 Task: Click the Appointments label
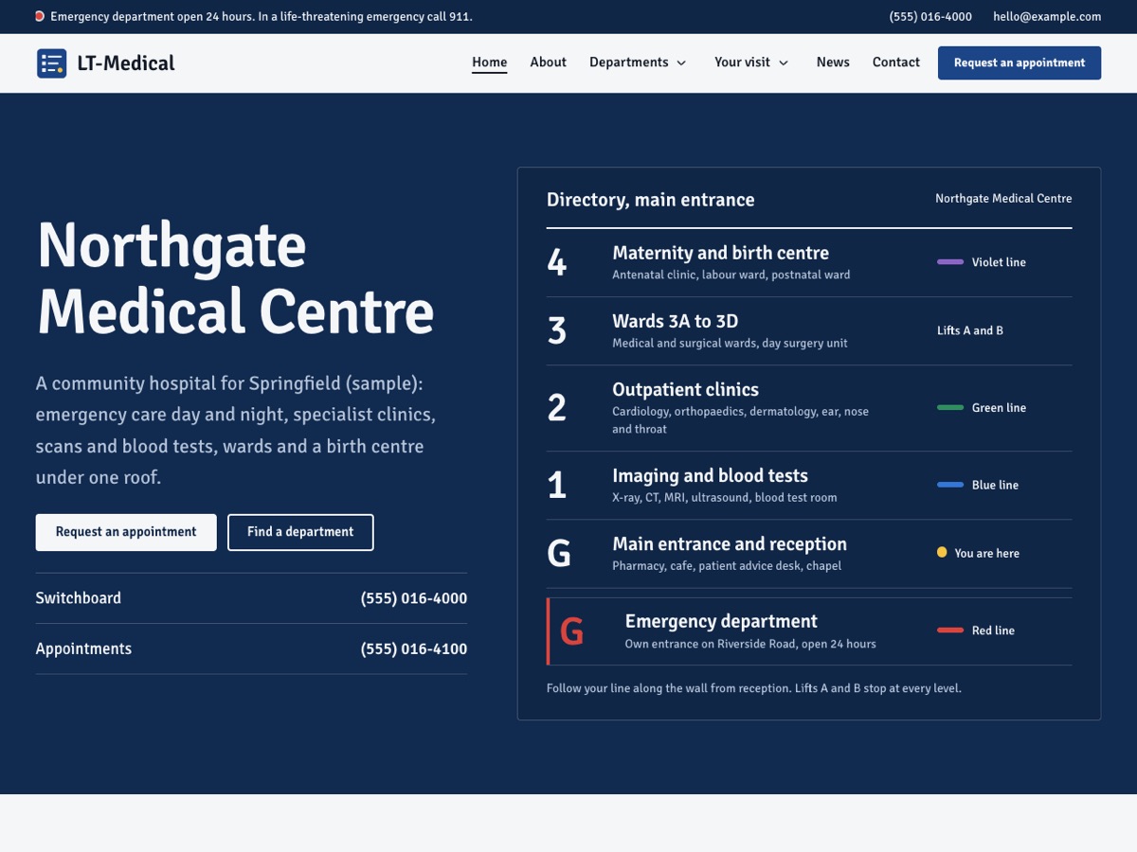(x=83, y=649)
